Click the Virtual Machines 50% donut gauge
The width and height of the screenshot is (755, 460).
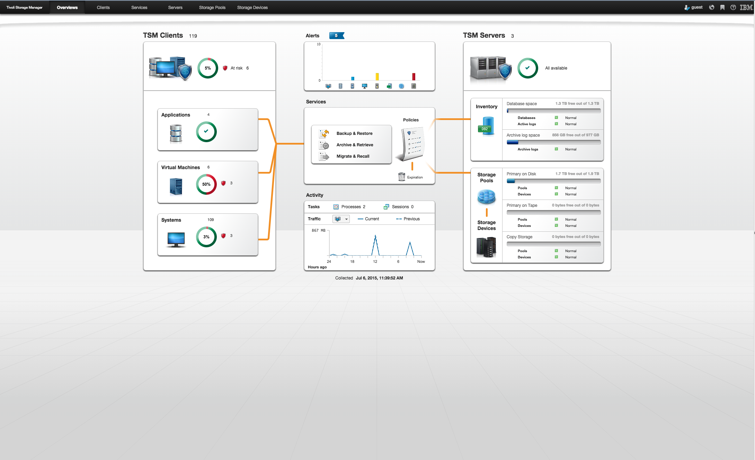pyautogui.click(x=206, y=184)
